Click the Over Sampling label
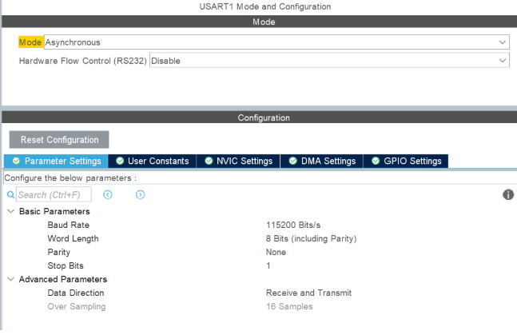This screenshot has width=517, height=335. (x=77, y=306)
